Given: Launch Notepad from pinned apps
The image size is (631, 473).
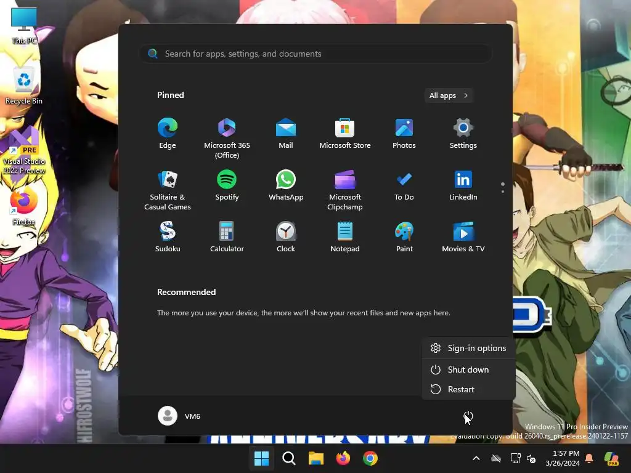Looking at the screenshot, I should tap(345, 237).
